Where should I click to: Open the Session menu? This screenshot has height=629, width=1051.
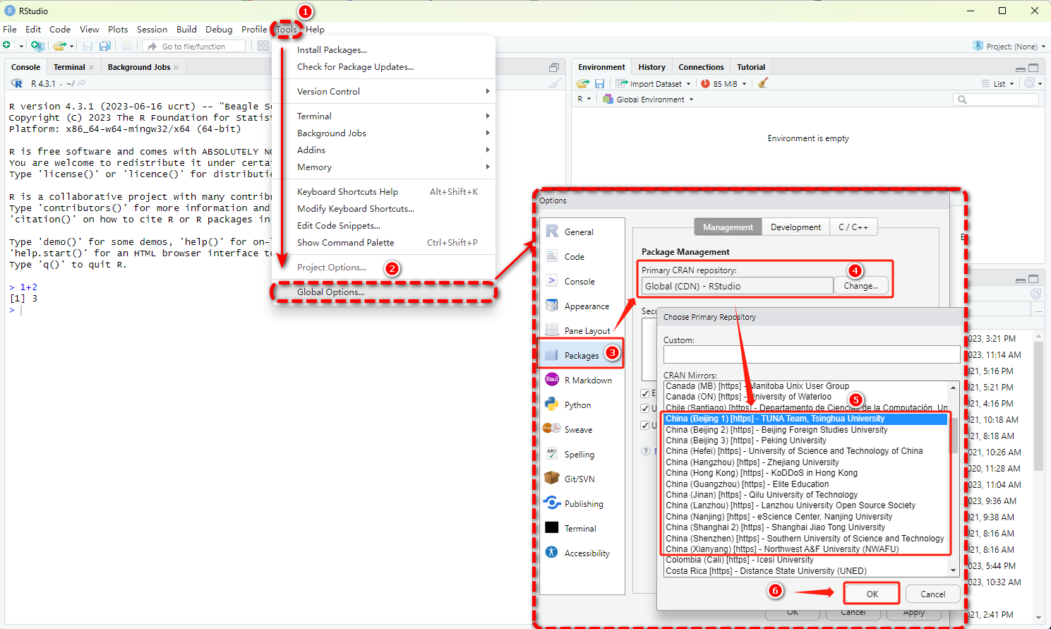point(152,29)
